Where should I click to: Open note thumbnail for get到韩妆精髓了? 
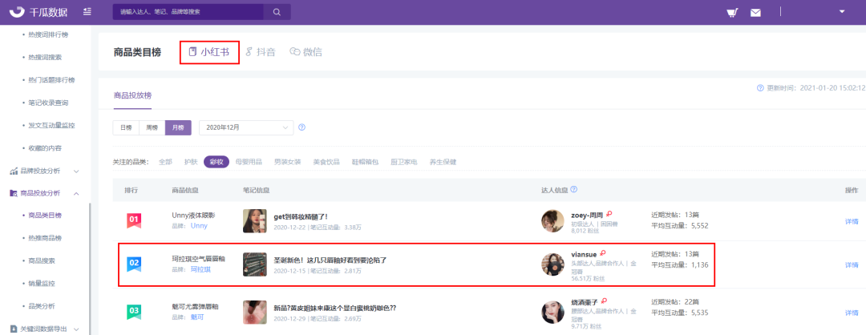click(x=255, y=220)
